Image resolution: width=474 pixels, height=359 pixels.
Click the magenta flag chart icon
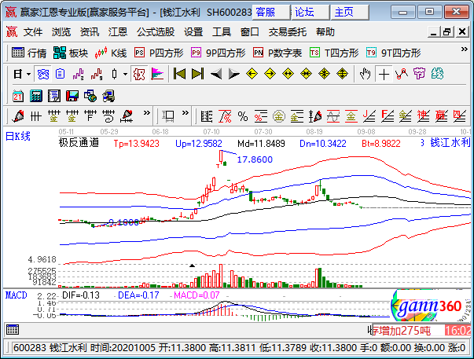tap(157, 74)
